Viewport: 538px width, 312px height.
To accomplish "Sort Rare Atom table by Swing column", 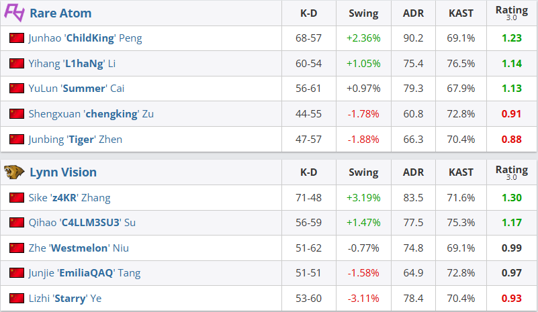I will click(363, 13).
